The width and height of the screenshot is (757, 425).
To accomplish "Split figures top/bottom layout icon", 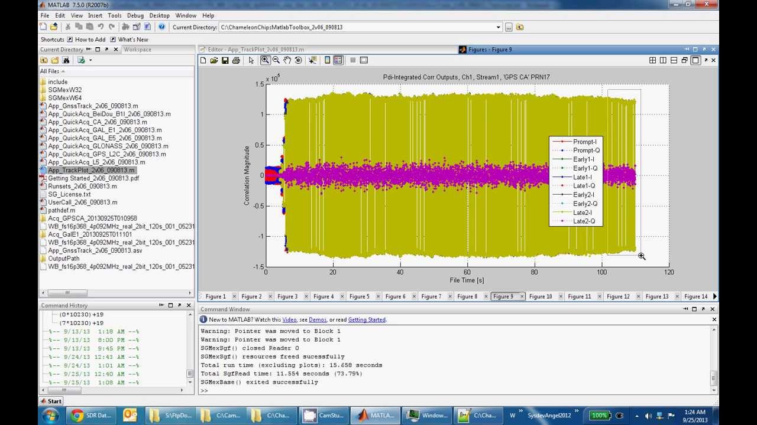I will coord(674,60).
